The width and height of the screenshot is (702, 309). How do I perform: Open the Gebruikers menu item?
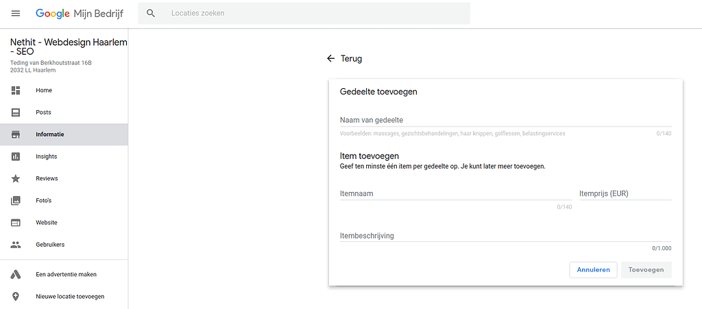pos(64,245)
